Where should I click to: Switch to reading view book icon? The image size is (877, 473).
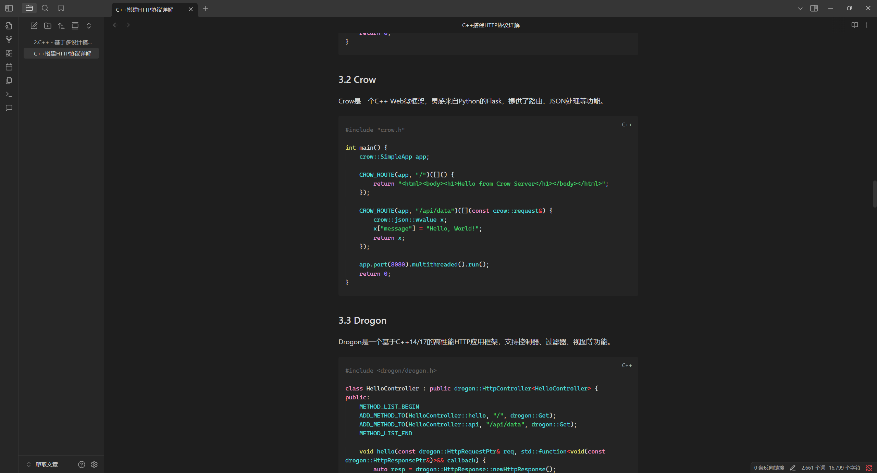854,25
